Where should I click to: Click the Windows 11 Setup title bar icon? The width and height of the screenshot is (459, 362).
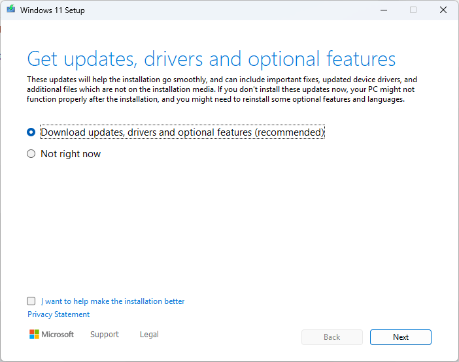pyautogui.click(x=11, y=10)
